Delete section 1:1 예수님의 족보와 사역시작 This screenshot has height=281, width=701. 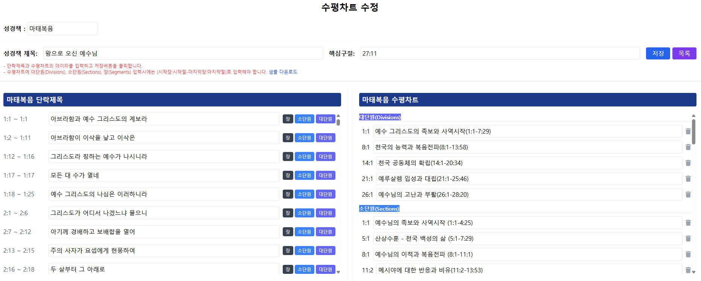688,223
